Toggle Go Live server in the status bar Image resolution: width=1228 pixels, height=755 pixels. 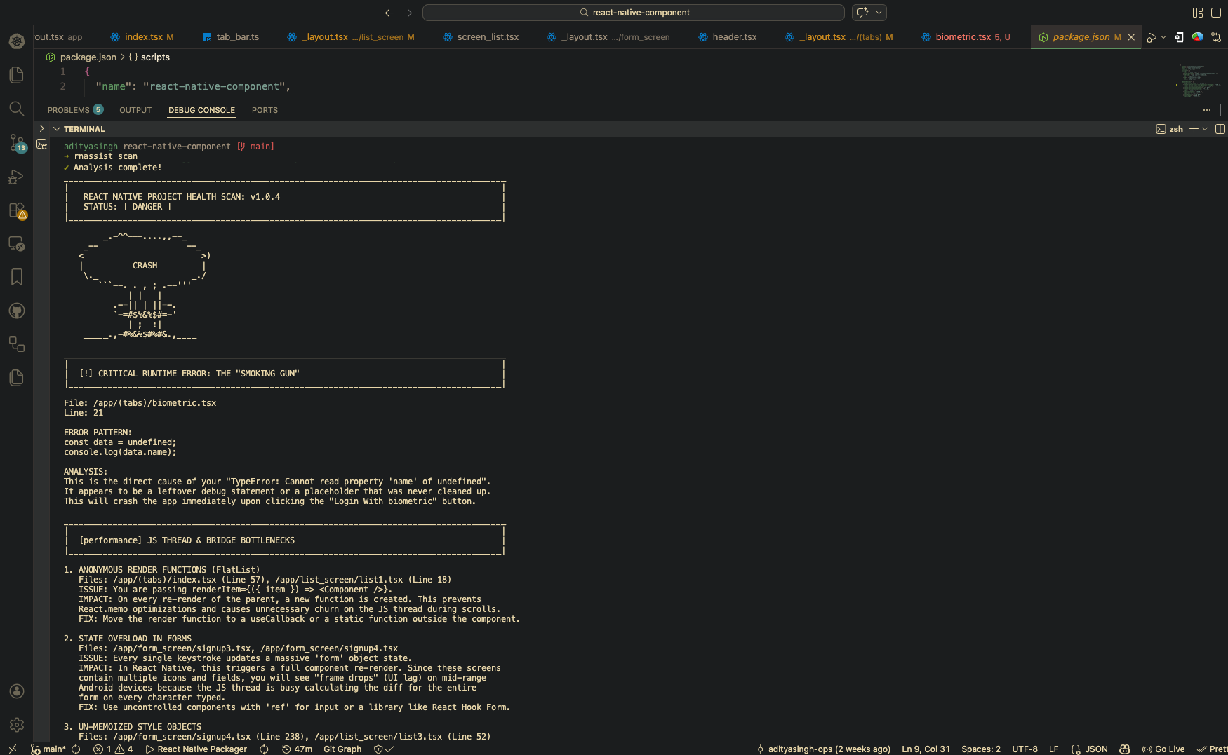tap(1163, 749)
